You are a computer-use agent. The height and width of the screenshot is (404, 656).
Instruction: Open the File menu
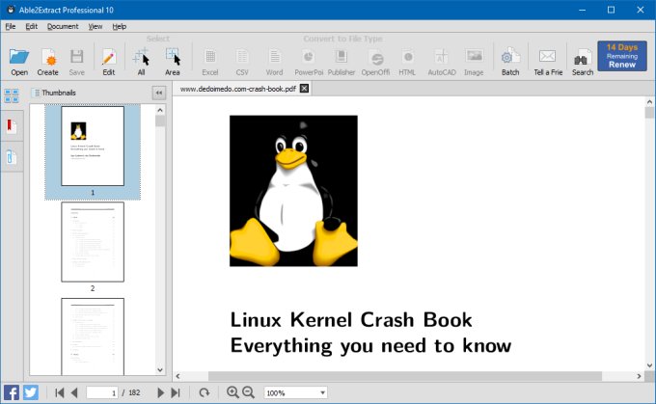click(10, 26)
